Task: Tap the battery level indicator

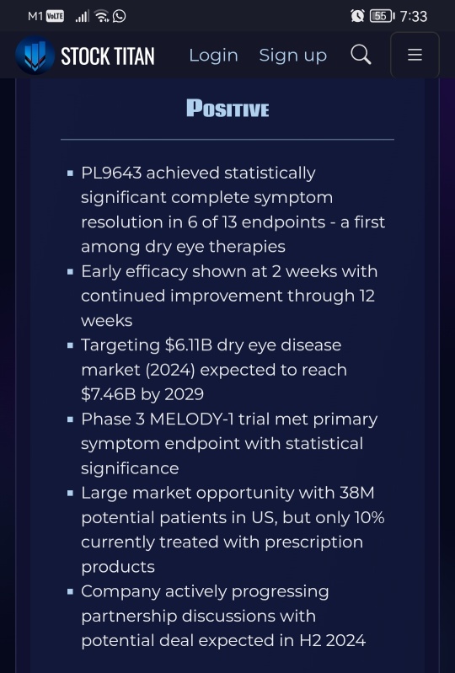Action: (382, 16)
